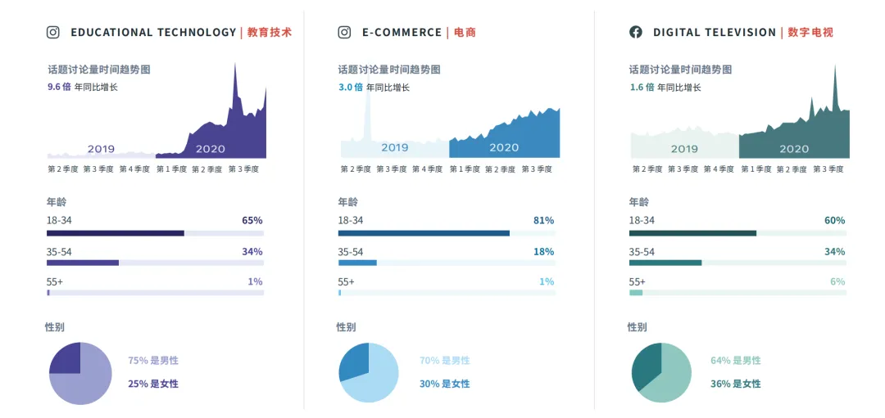Click the 18-34 bar showing 60%
Image resolution: width=885 pixels, height=418 pixels.
point(737,233)
